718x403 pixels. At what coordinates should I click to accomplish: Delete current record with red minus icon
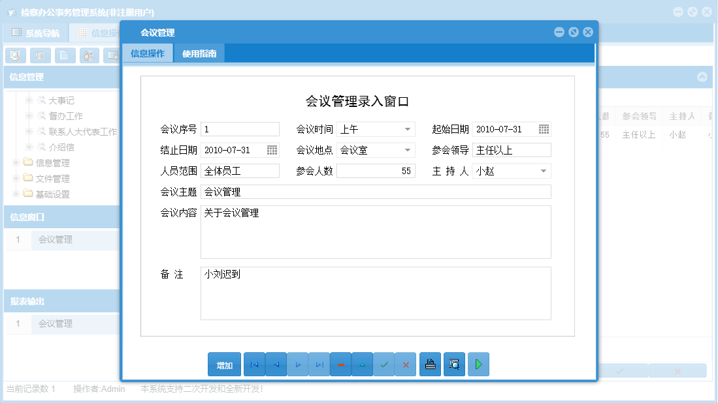click(x=340, y=364)
